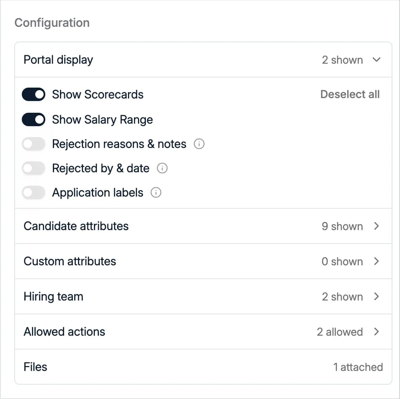400x399 pixels.
Task: Click the Custom attributes label
Action: pos(70,262)
